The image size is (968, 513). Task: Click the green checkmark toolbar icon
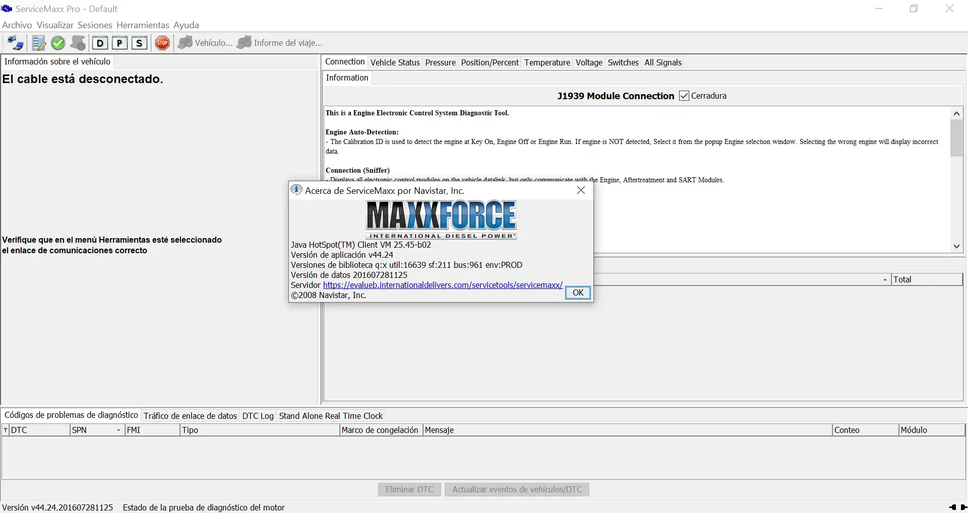(58, 43)
